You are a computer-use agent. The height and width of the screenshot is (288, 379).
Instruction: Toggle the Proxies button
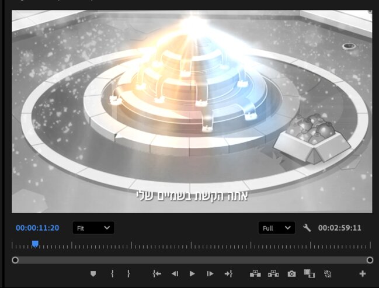click(x=328, y=274)
